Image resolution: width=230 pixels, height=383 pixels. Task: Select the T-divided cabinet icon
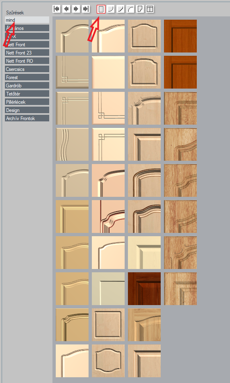(x=150, y=9)
